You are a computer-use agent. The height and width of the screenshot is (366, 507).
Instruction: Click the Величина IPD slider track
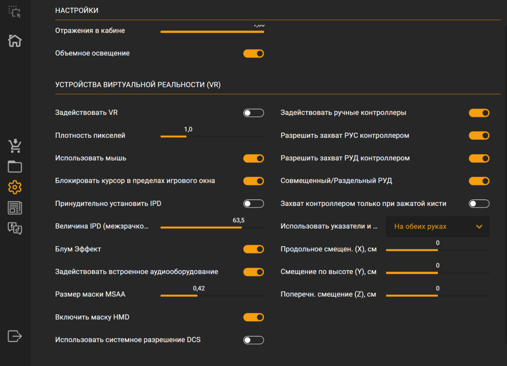(x=212, y=228)
